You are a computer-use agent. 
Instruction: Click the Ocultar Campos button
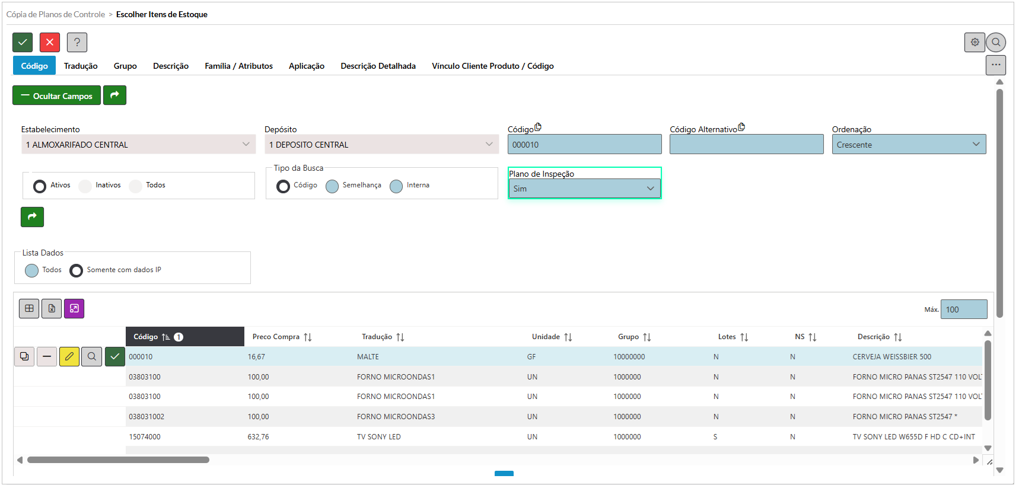(56, 95)
